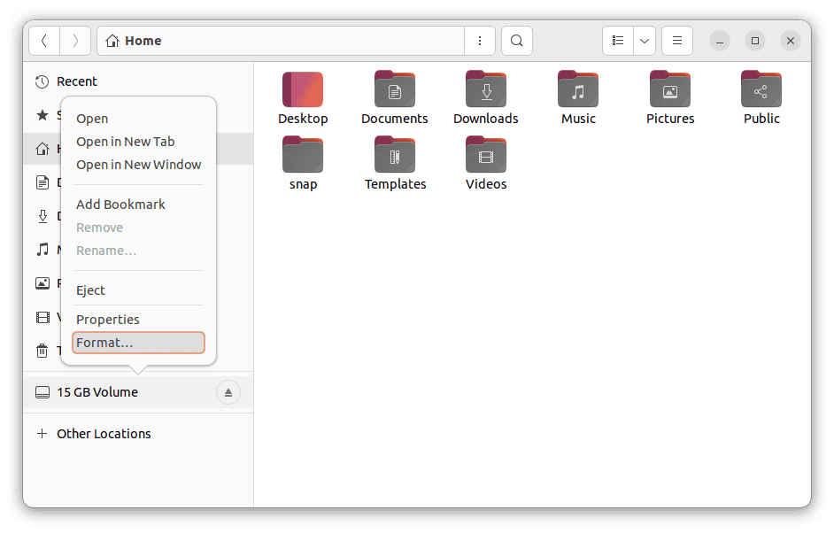Switch to list view icon
This screenshot has width=834, height=533.
(617, 41)
